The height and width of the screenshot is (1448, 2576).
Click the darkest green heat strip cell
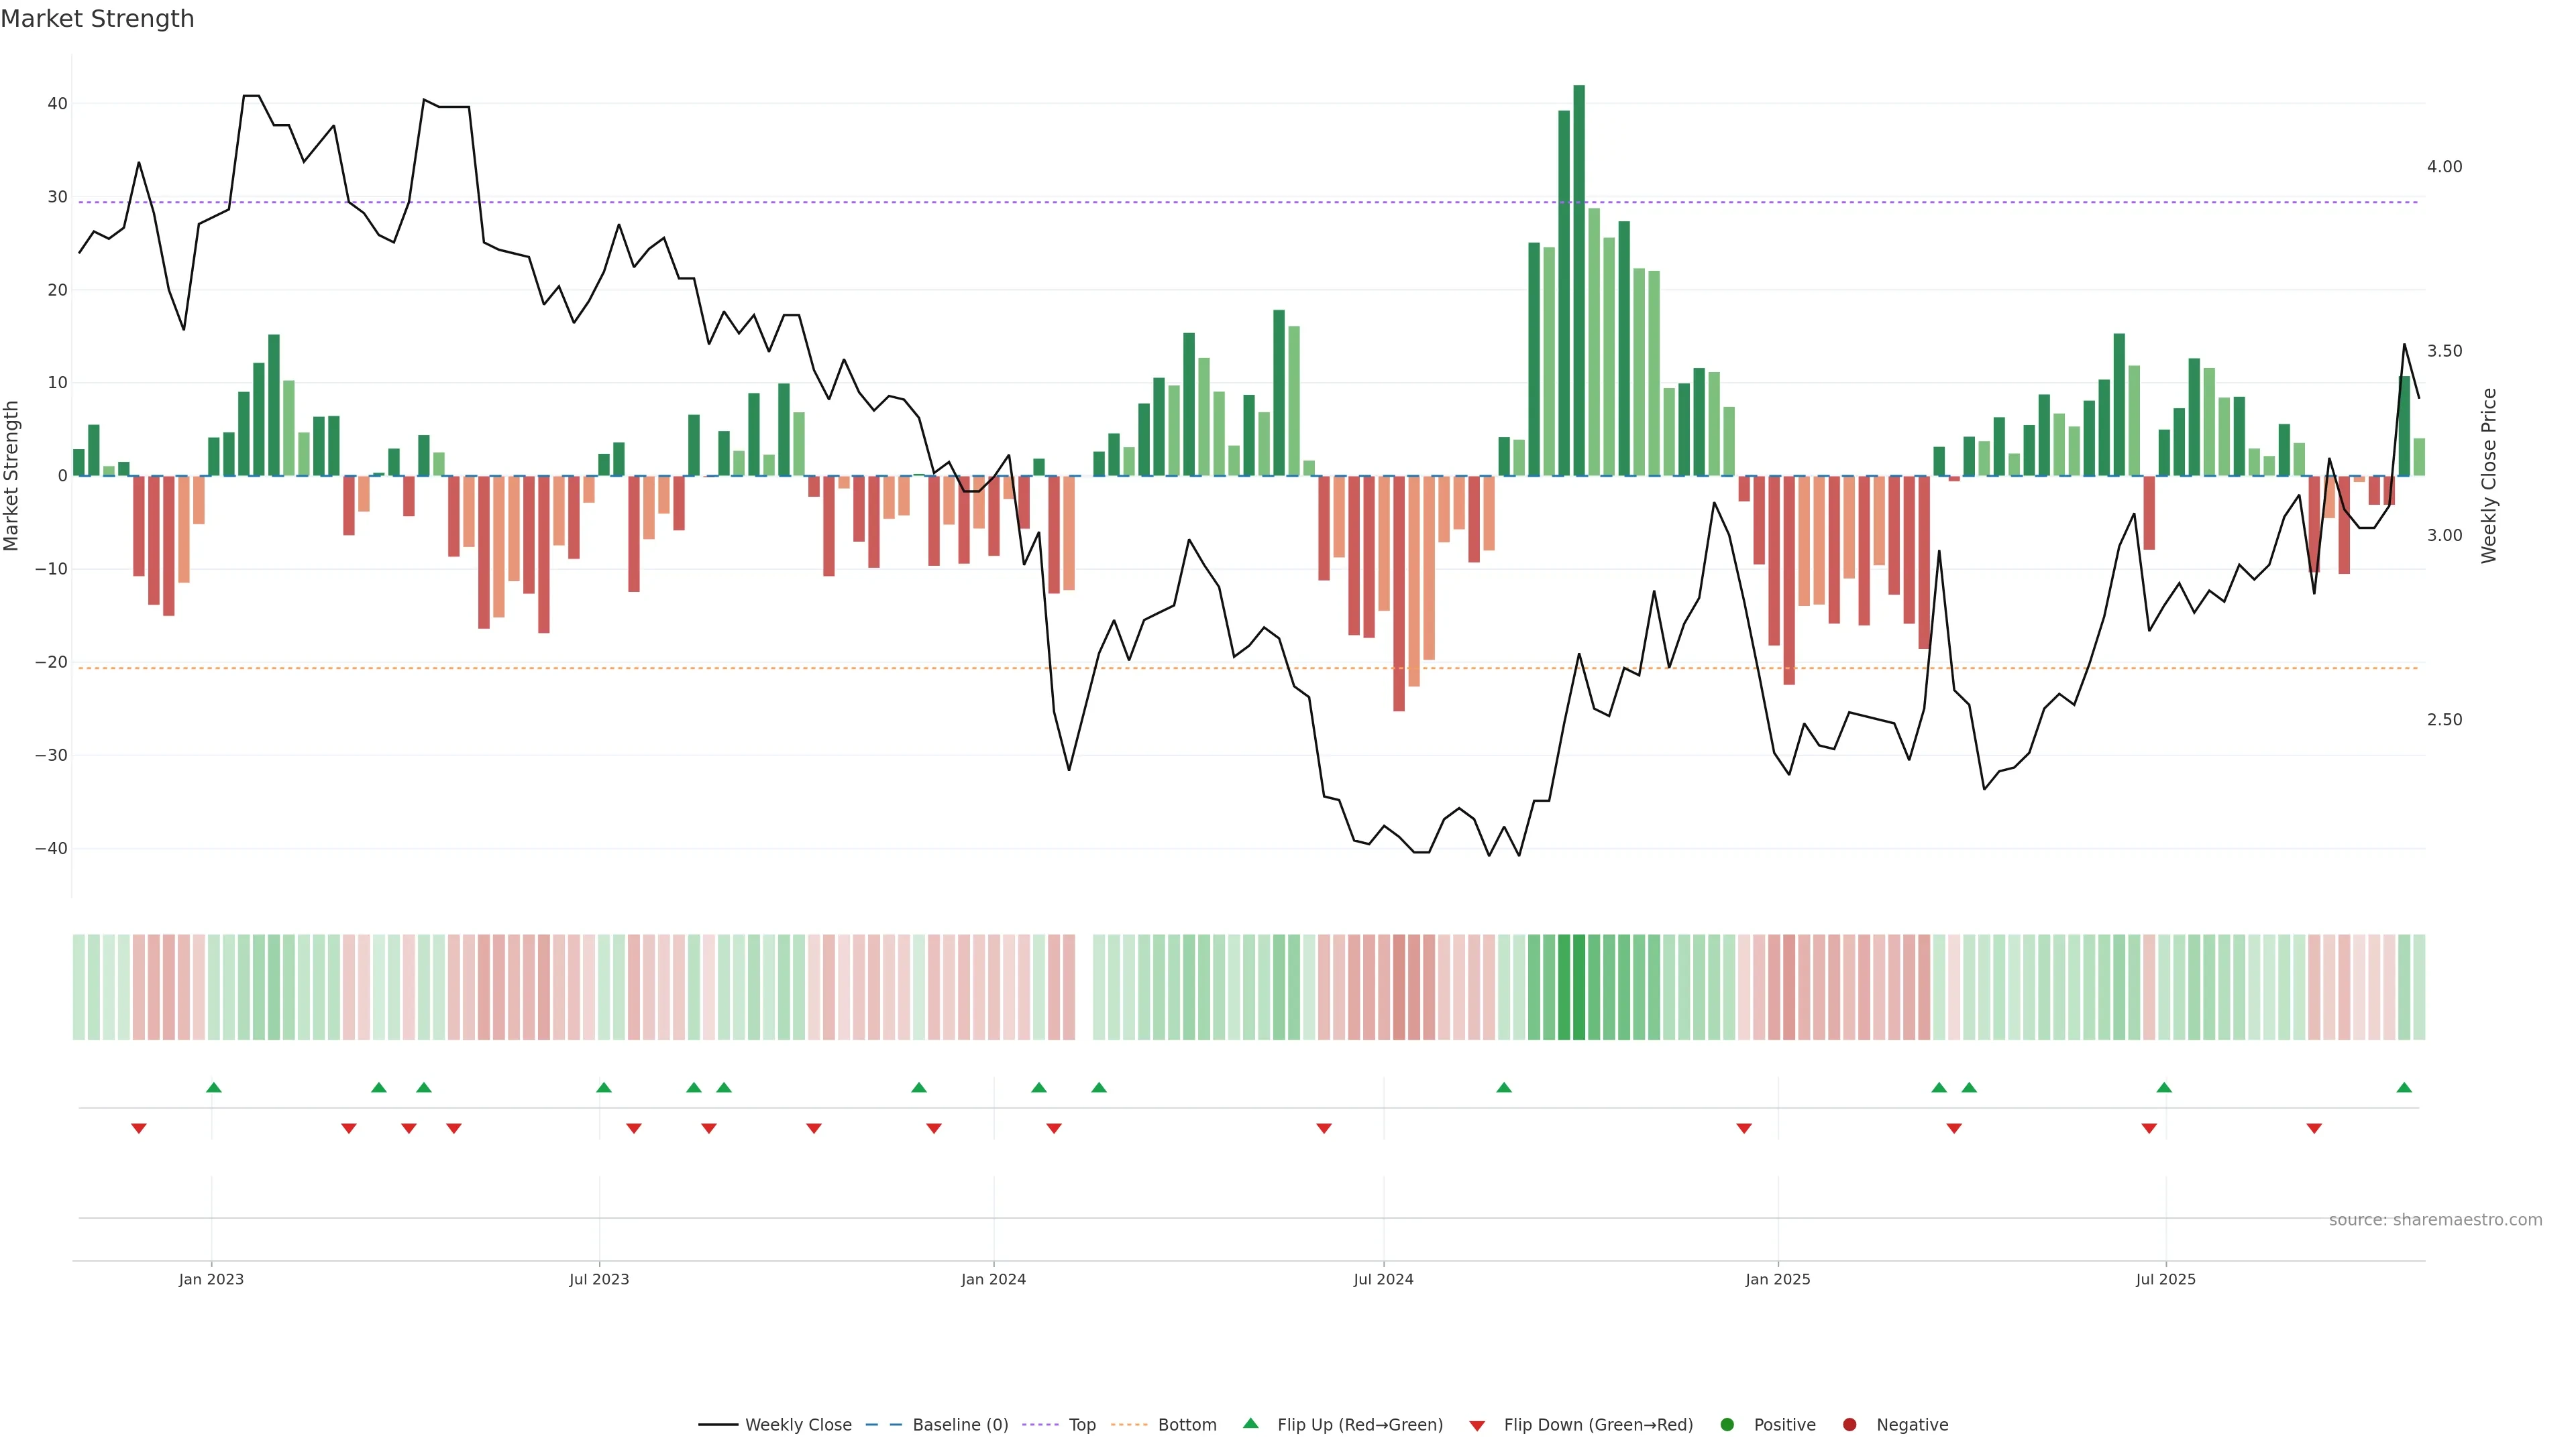point(1579,987)
